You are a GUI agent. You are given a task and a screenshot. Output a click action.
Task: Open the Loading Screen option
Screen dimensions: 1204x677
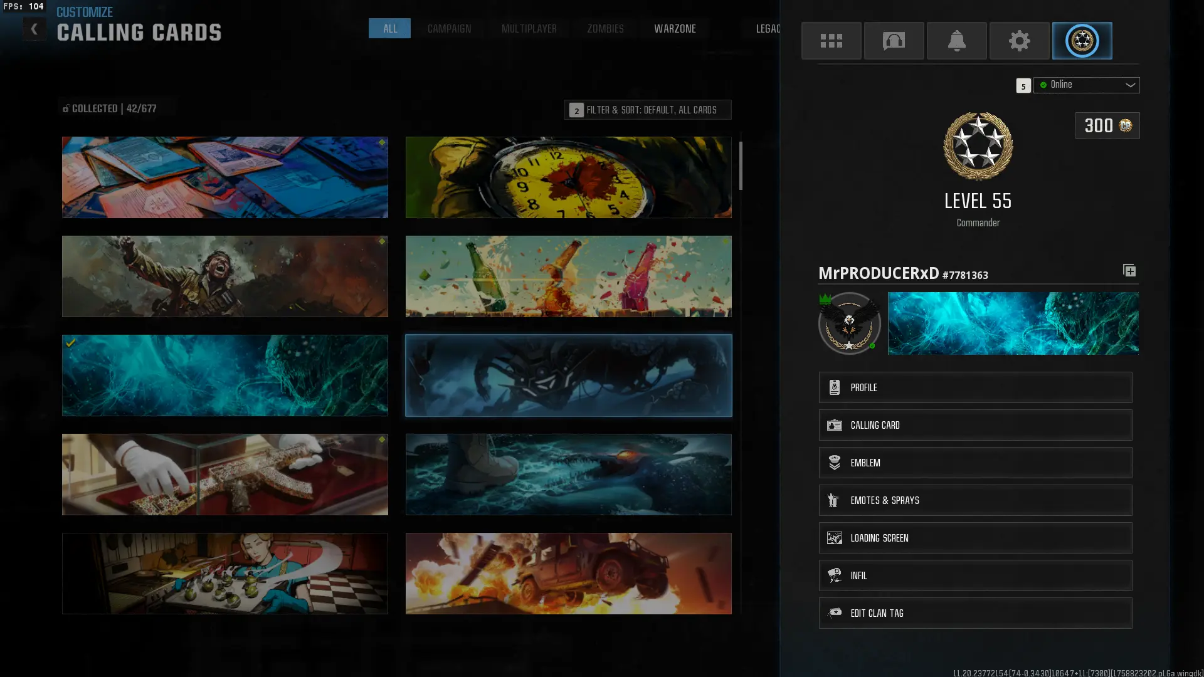pos(974,538)
